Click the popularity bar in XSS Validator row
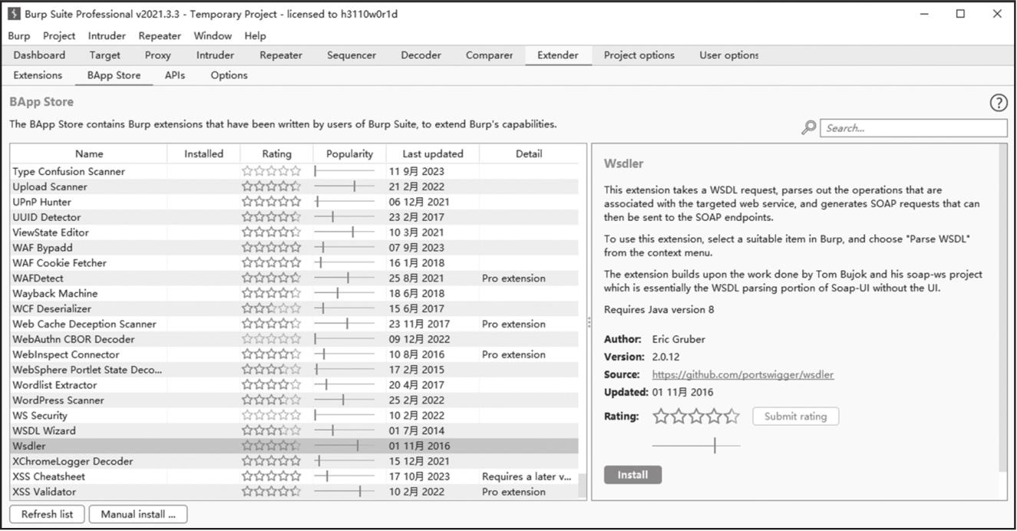The image size is (1017, 531). click(344, 492)
